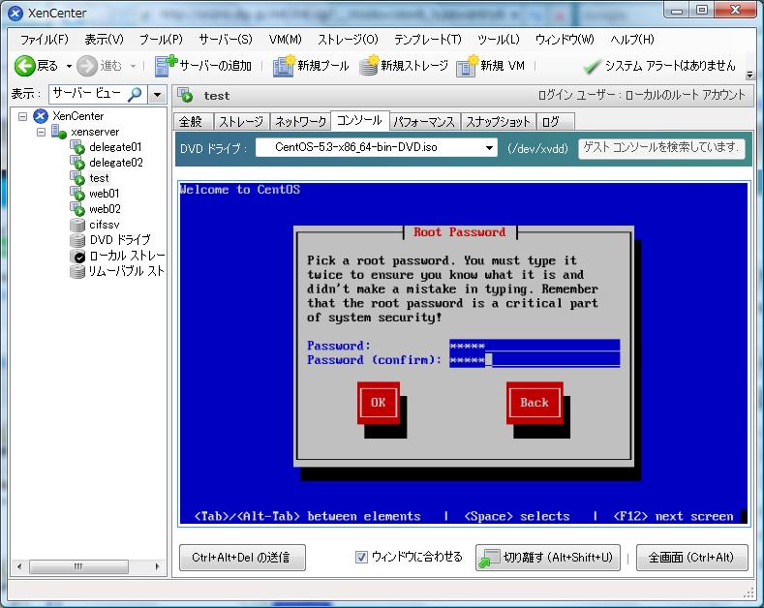The image size is (764, 608).
Task: Click the web02 VM icon
Action: click(77, 209)
